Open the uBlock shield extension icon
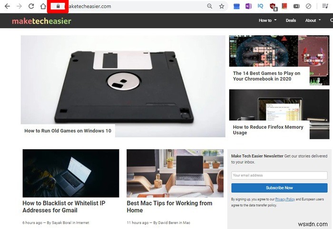Viewport: 333px width, 229px height. coord(273,7)
